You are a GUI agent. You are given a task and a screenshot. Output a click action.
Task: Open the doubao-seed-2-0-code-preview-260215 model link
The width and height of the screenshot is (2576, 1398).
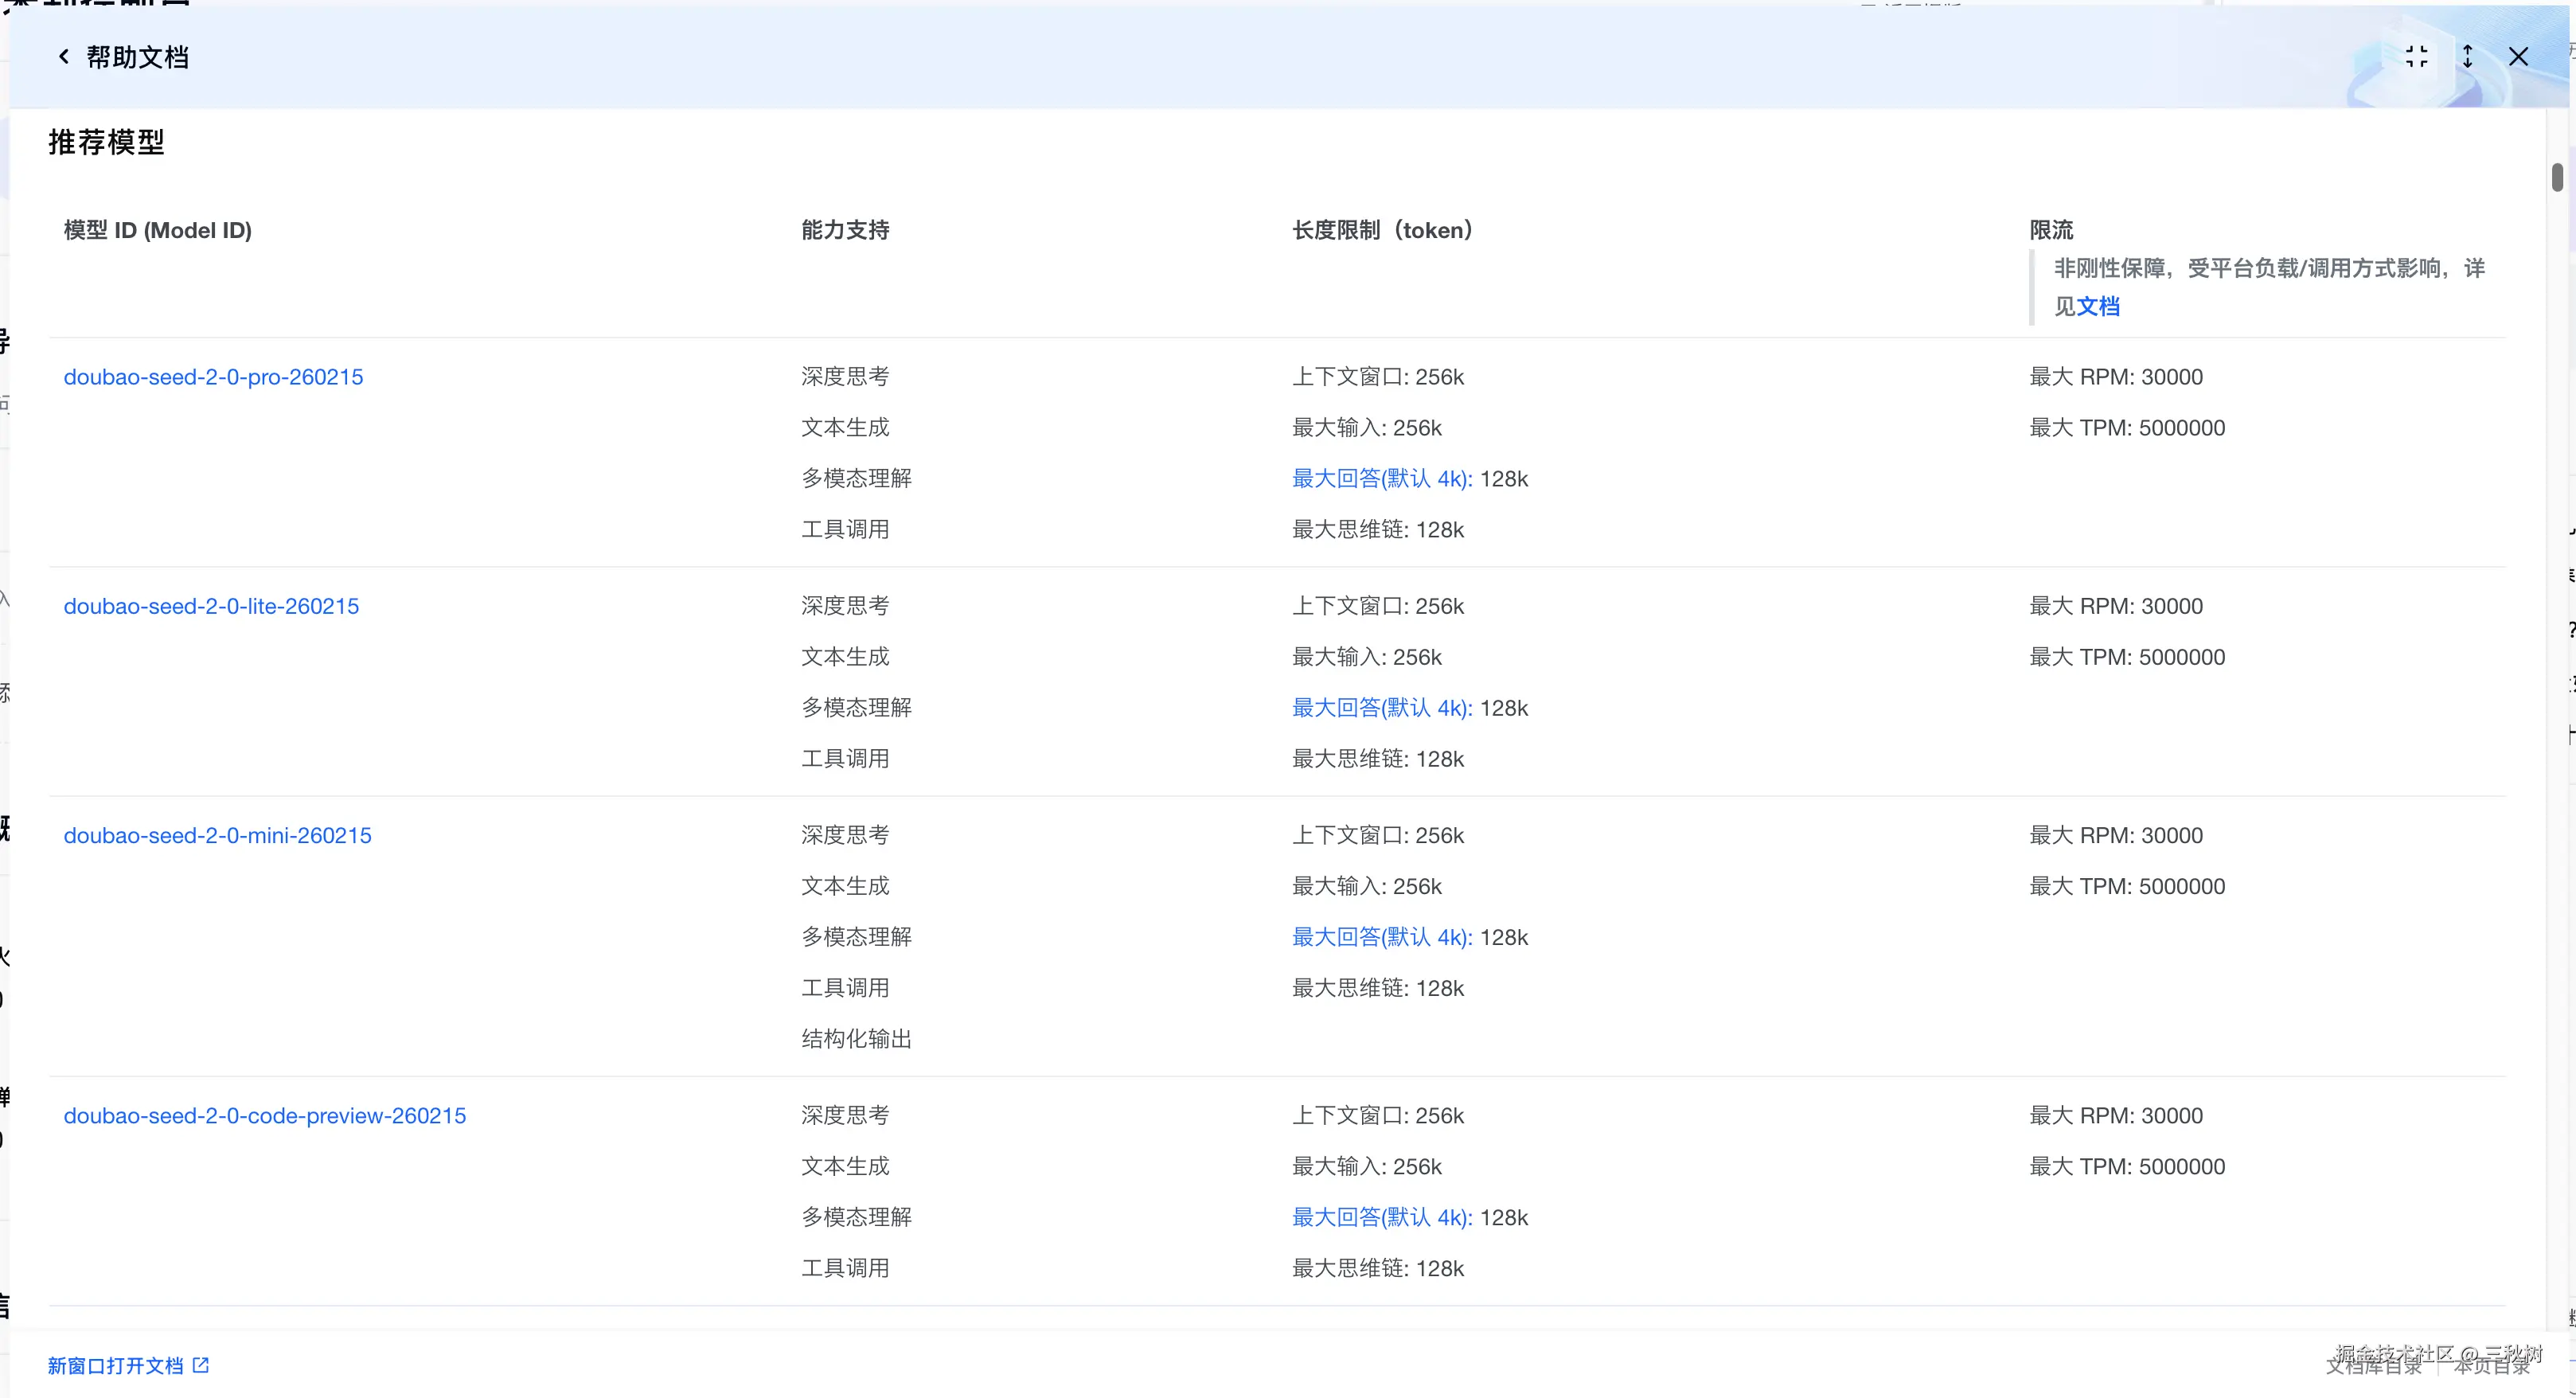tap(265, 1115)
